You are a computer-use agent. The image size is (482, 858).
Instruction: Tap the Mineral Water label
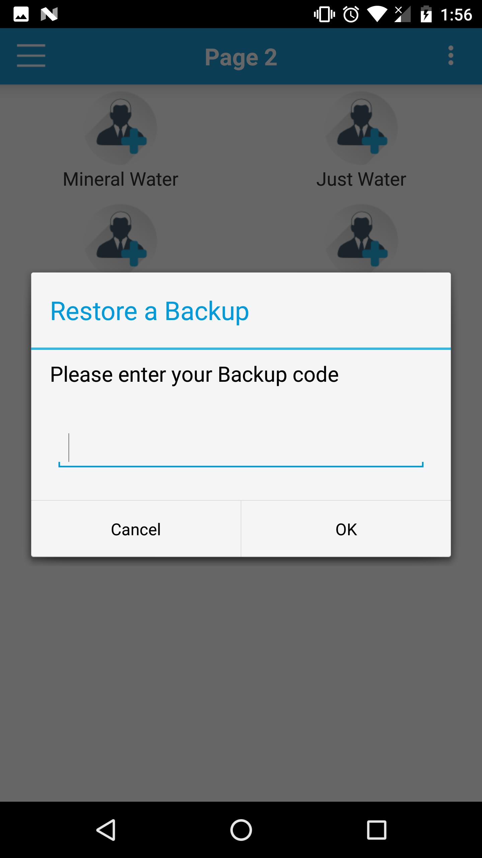click(x=120, y=179)
